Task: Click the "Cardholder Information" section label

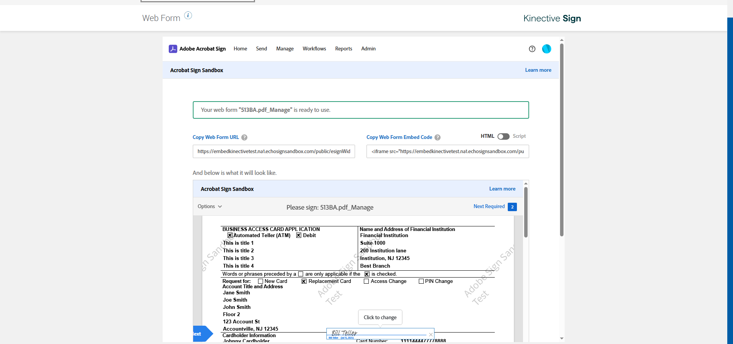Action: [249, 336]
